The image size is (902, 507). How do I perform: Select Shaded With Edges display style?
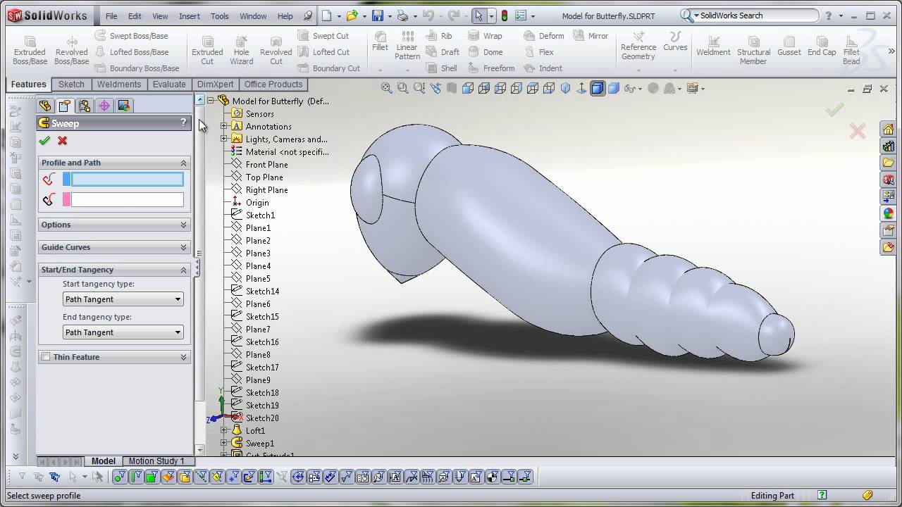[x=598, y=88]
